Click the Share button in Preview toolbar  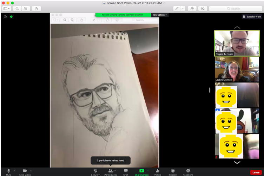point(36,8)
